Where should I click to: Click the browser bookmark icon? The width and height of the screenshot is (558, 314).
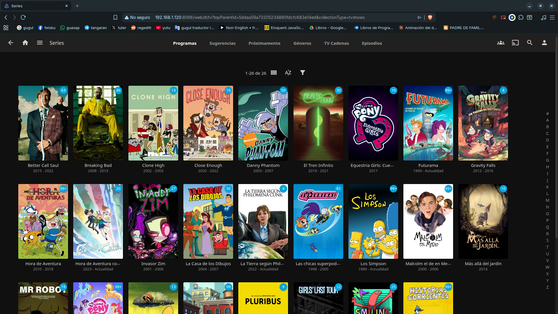115,17
